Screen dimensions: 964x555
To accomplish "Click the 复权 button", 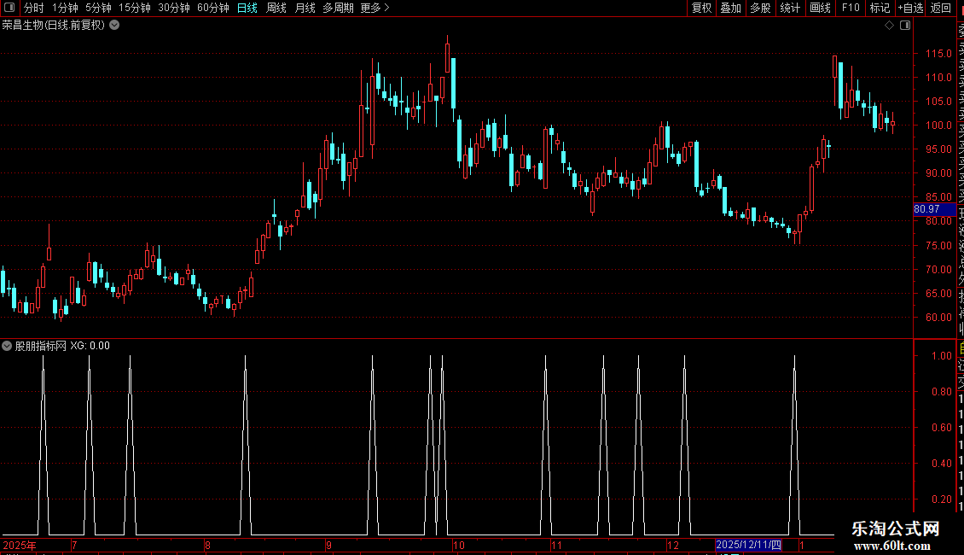I will pos(701,8).
